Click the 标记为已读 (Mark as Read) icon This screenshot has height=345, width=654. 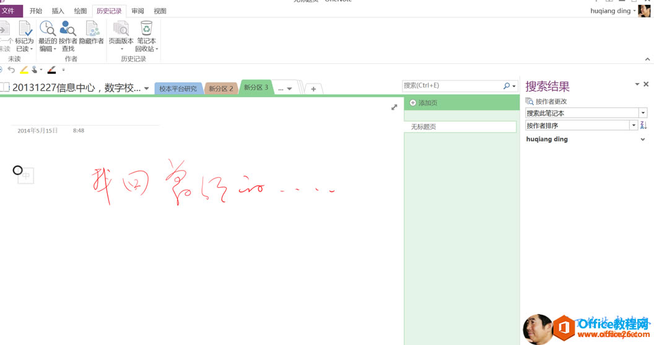25,28
